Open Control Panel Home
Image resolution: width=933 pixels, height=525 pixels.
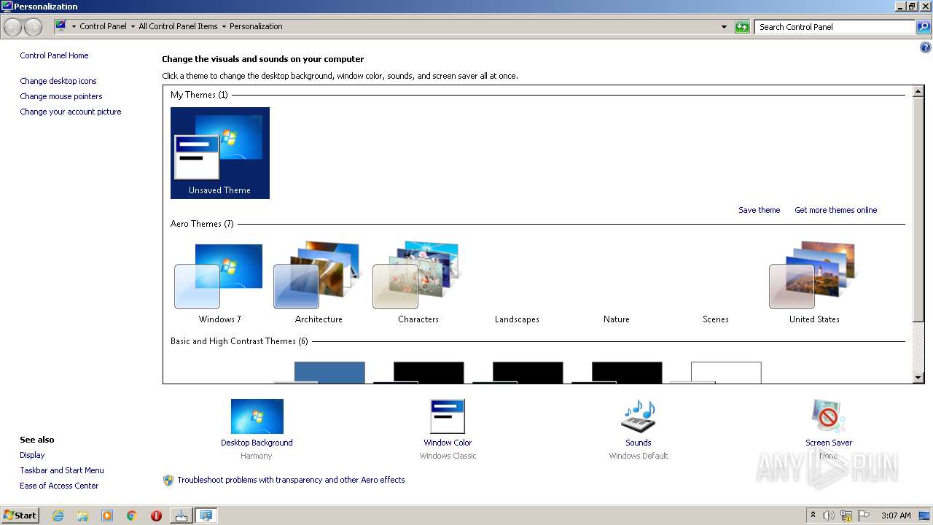pos(54,55)
